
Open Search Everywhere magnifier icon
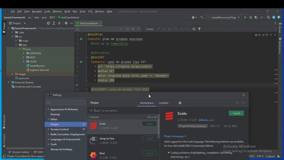pyautogui.click(x=268, y=17)
